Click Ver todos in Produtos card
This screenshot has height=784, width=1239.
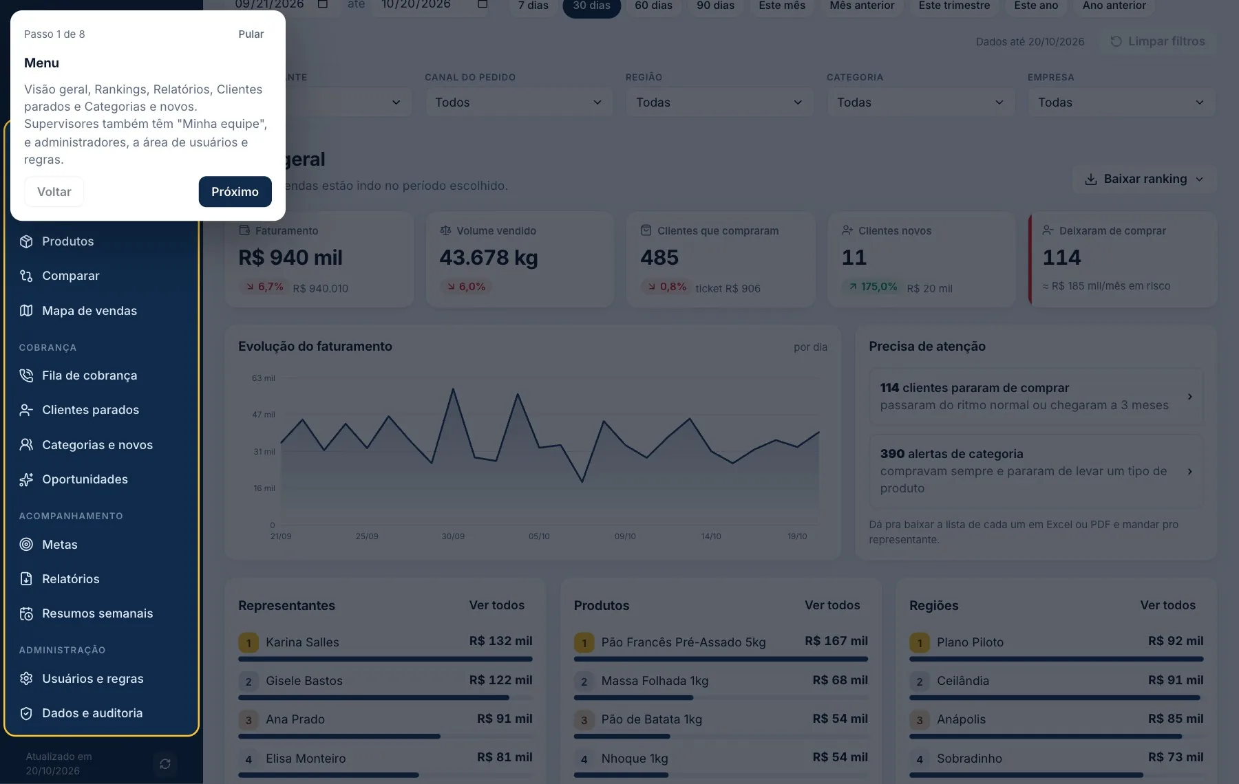coord(832,605)
